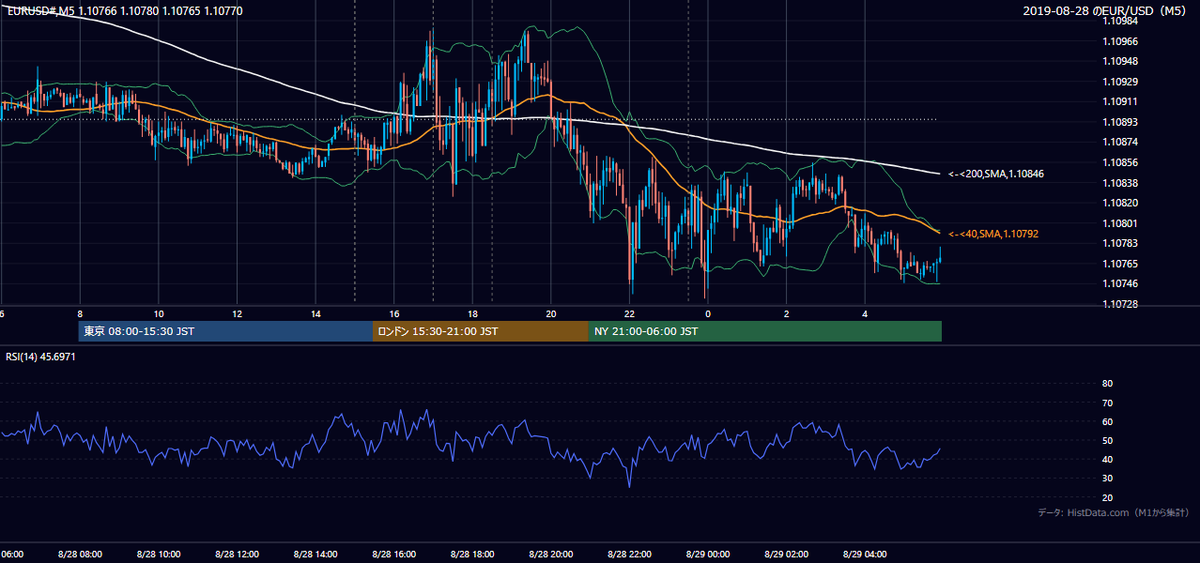Click the RSI 30 level label
The width and height of the screenshot is (1200, 563).
pyautogui.click(x=1107, y=479)
